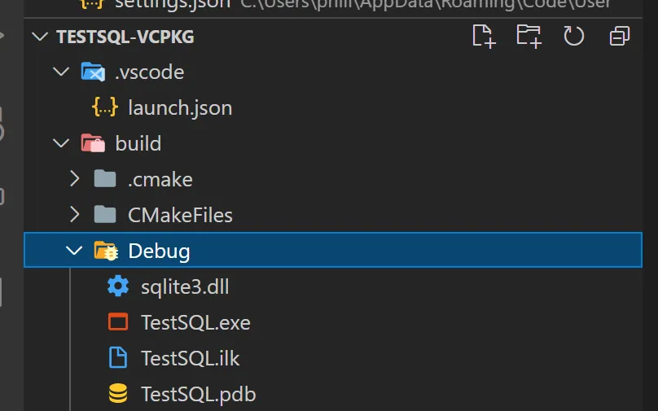Image resolution: width=658 pixels, height=411 pixels.
Task: Click the sqlite3.dll gear icon
Action: tap(118, 286)
